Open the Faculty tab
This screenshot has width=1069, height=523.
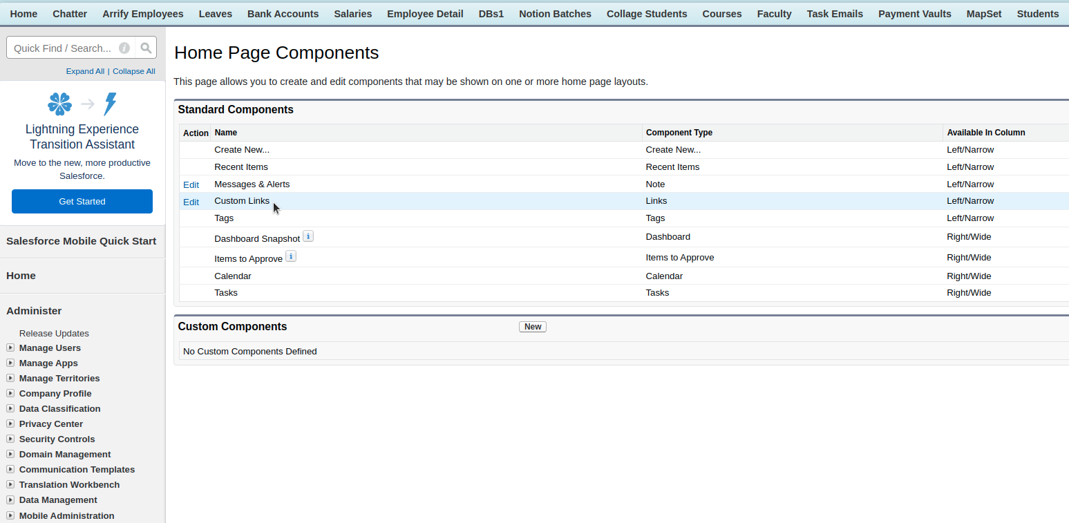pyautogui.click(x=775, y=14)
